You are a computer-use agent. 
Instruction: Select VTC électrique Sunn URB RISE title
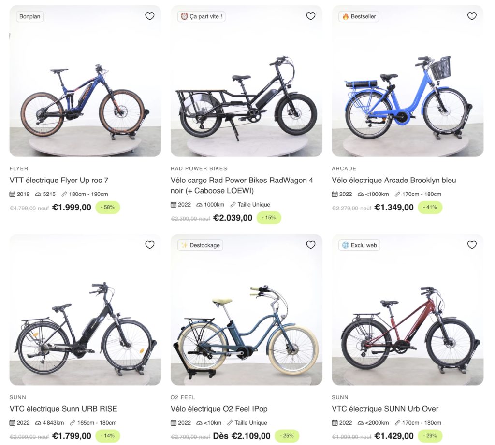click(63, 409)
